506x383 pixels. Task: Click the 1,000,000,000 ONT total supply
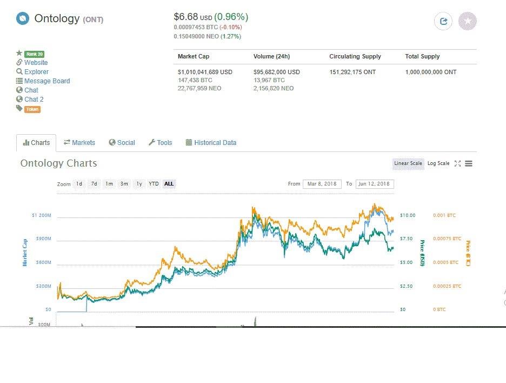(431, 72)
